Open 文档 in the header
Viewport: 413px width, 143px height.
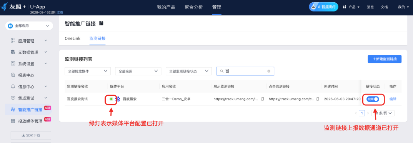click(384, 7)
